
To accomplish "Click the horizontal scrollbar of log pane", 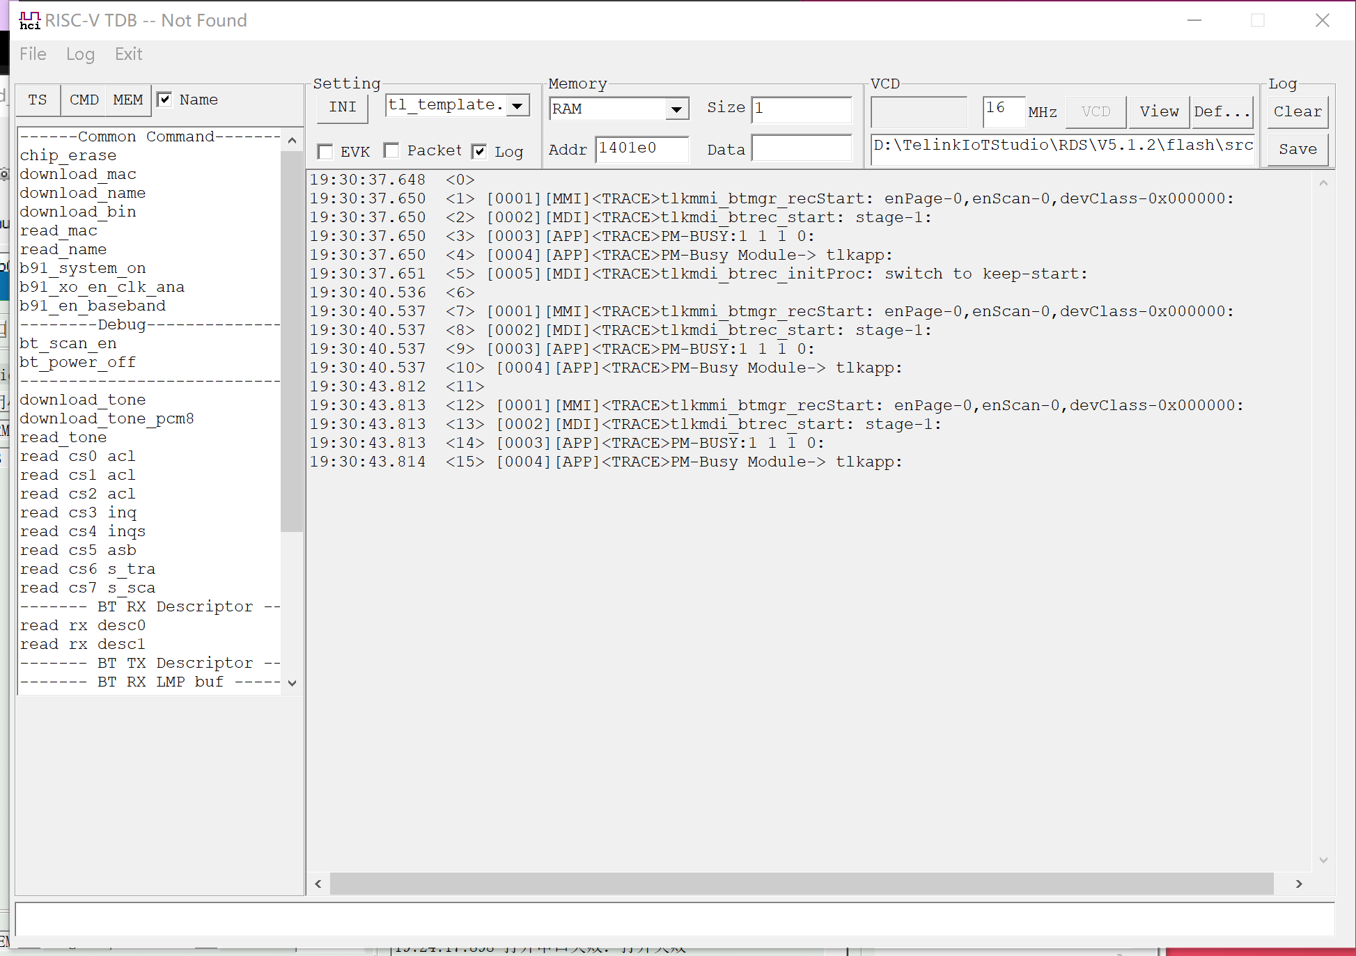I will pos(802,884).
